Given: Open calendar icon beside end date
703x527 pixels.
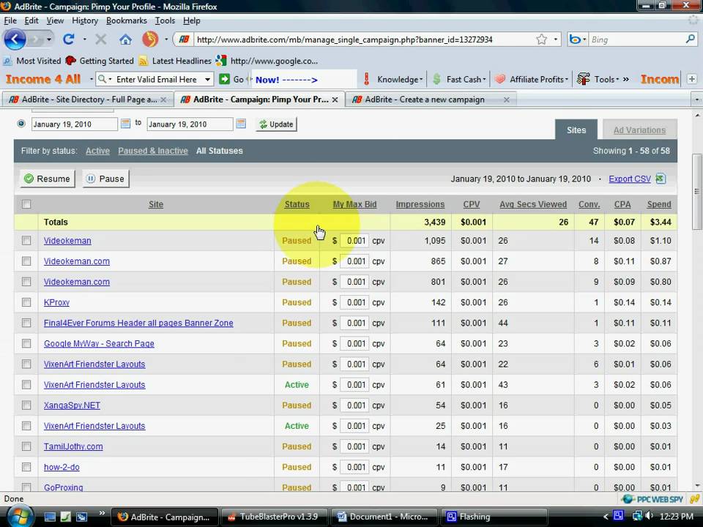Looking at the screenshot, I should click(241, 123).
